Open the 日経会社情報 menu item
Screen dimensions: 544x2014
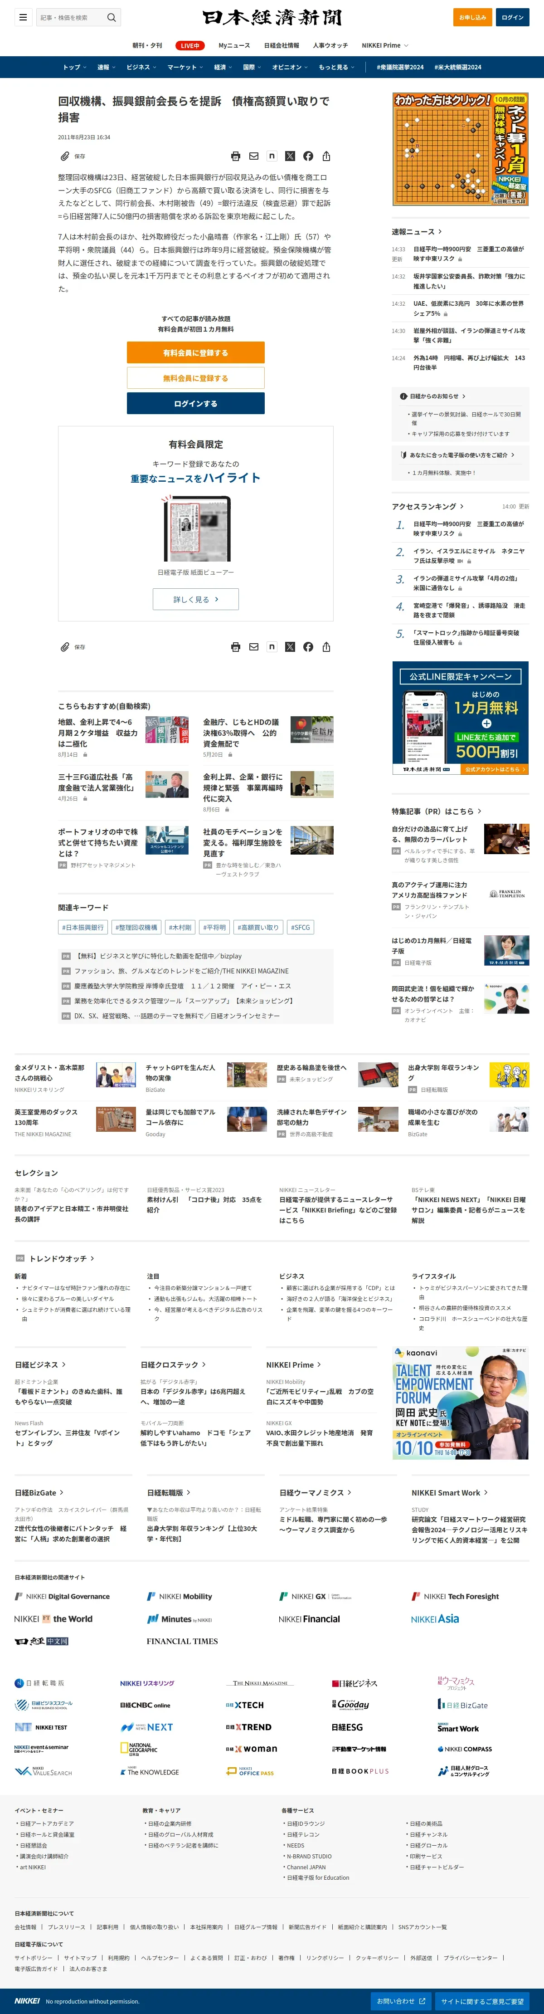pyautogui.click(x=282, y=45)
